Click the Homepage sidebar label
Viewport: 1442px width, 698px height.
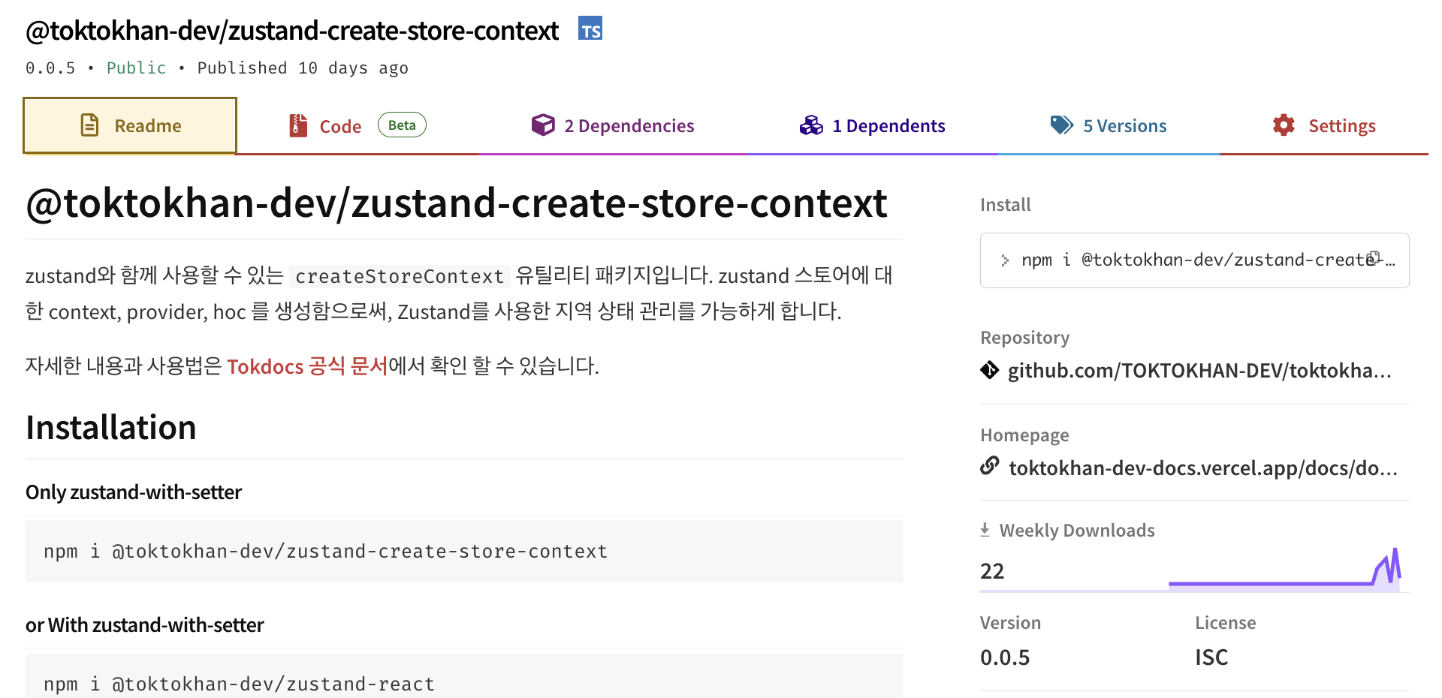(1024, 435)
